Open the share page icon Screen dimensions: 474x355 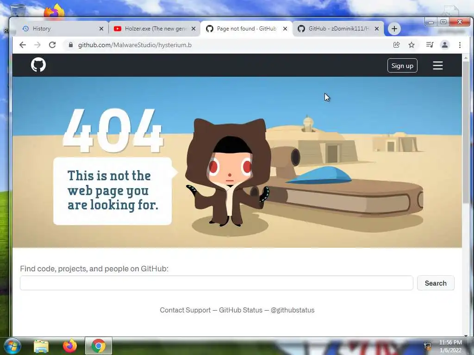coord(396,45)
